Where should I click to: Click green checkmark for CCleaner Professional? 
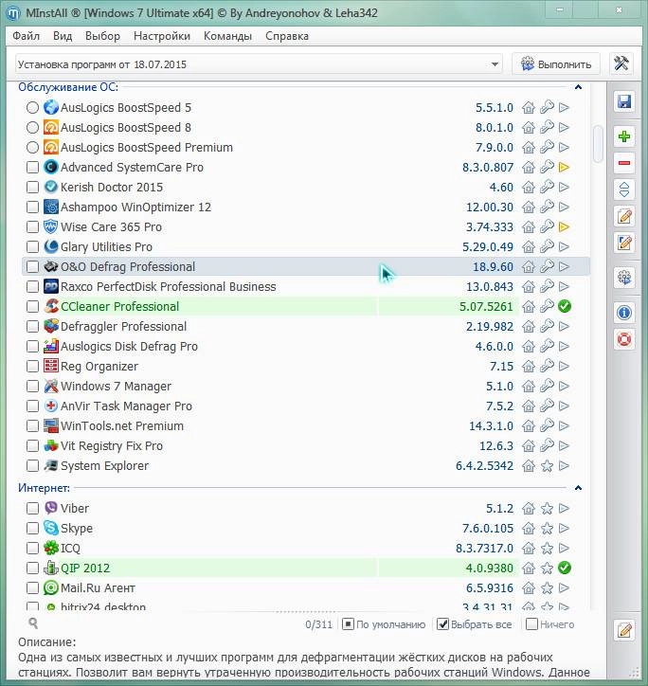tap(565, 306)
